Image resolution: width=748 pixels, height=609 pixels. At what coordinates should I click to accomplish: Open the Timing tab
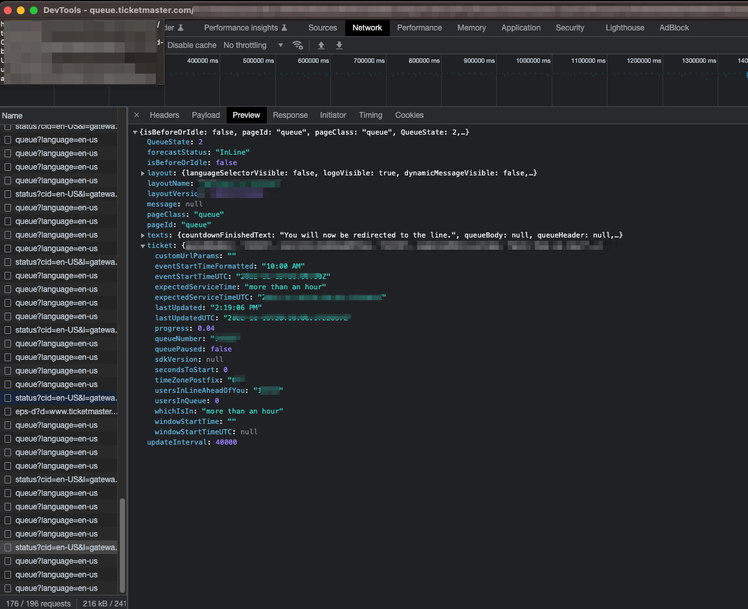tap(370, 115)
